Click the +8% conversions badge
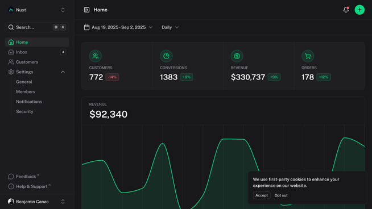Screen dimensions: 372x209 pyautogui.click(x=187, y=77)
